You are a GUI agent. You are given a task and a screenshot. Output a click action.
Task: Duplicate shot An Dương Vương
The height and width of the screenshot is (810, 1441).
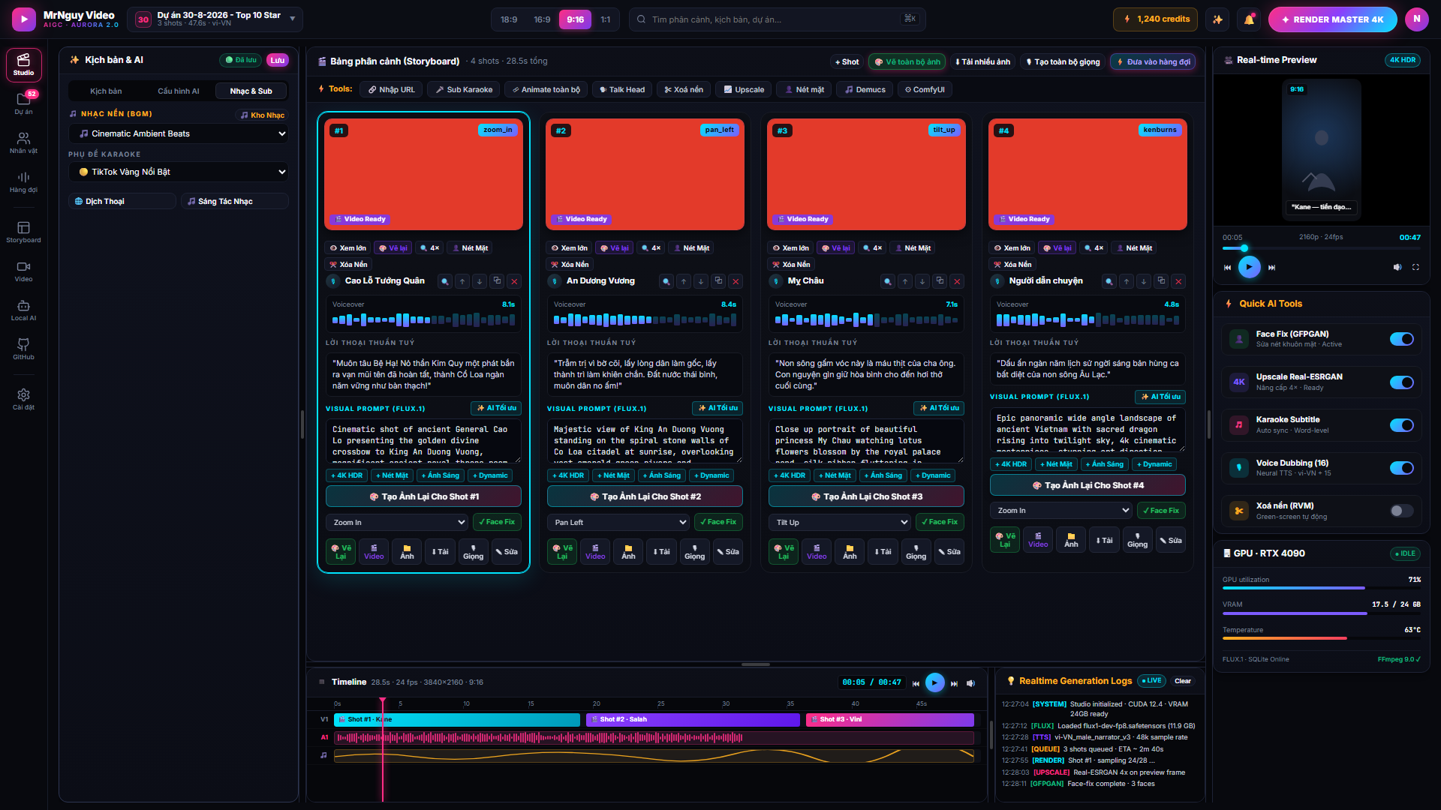click(718, 281)
